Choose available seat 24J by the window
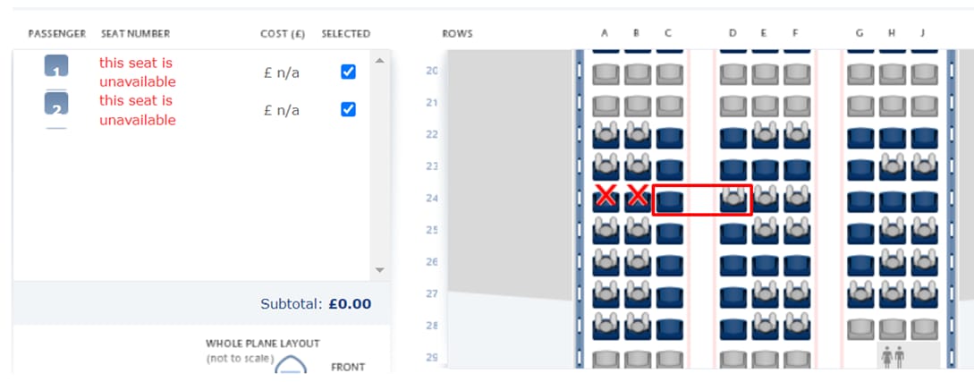This screenshot has width=974, height=382. pyautogui.click(x=924, y=202)
